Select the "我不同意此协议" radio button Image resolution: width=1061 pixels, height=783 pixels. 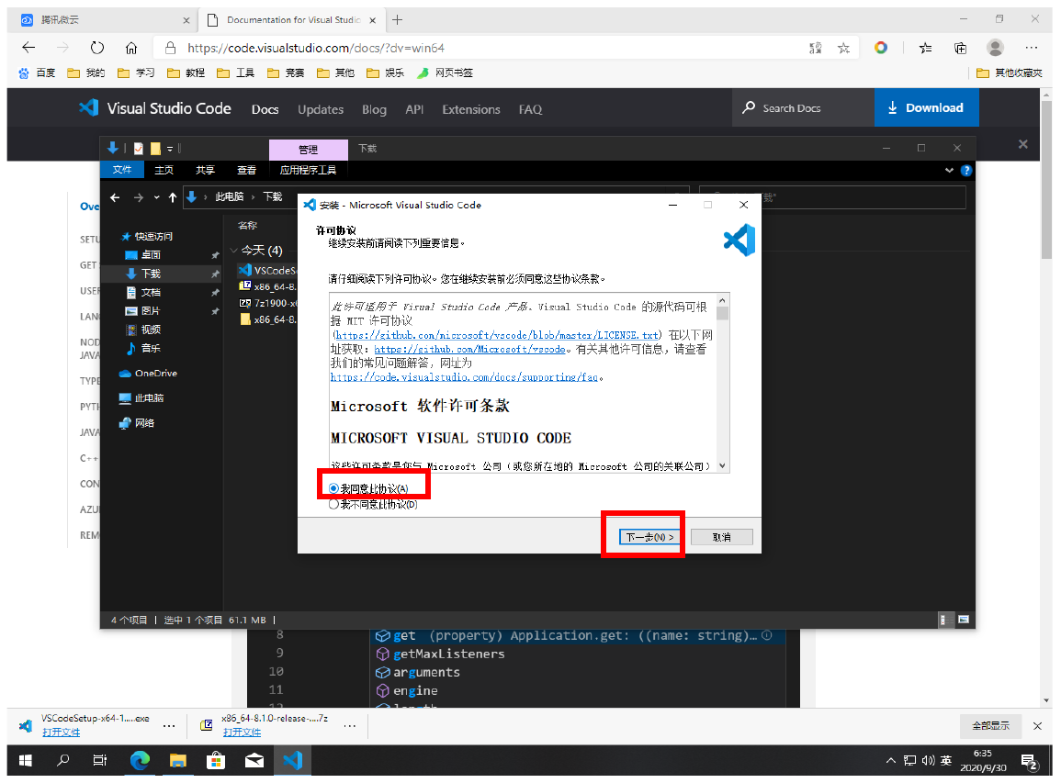click(334, 504)
